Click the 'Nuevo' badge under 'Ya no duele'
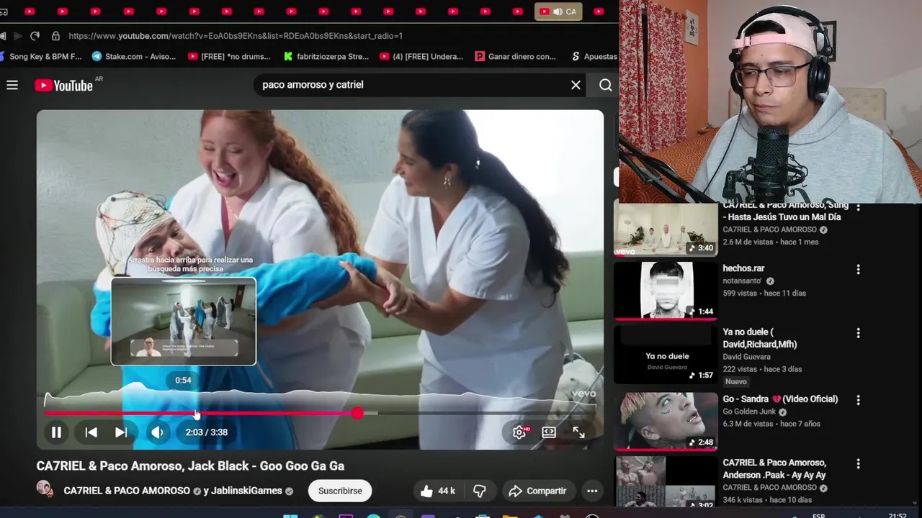Image resolution: width=922 pixels, height=518 pixels. [x=736, y=381]
